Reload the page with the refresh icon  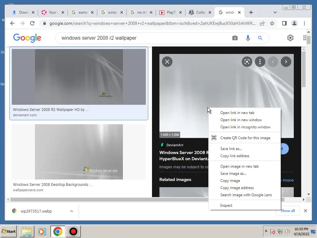coord(32,23)
